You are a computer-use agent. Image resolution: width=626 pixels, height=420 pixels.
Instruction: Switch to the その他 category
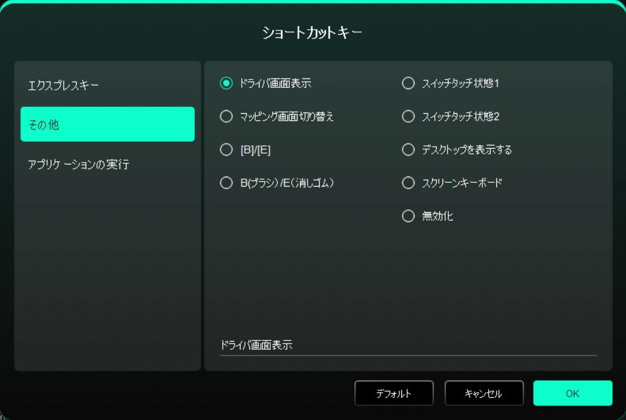(x=107, y=124)
